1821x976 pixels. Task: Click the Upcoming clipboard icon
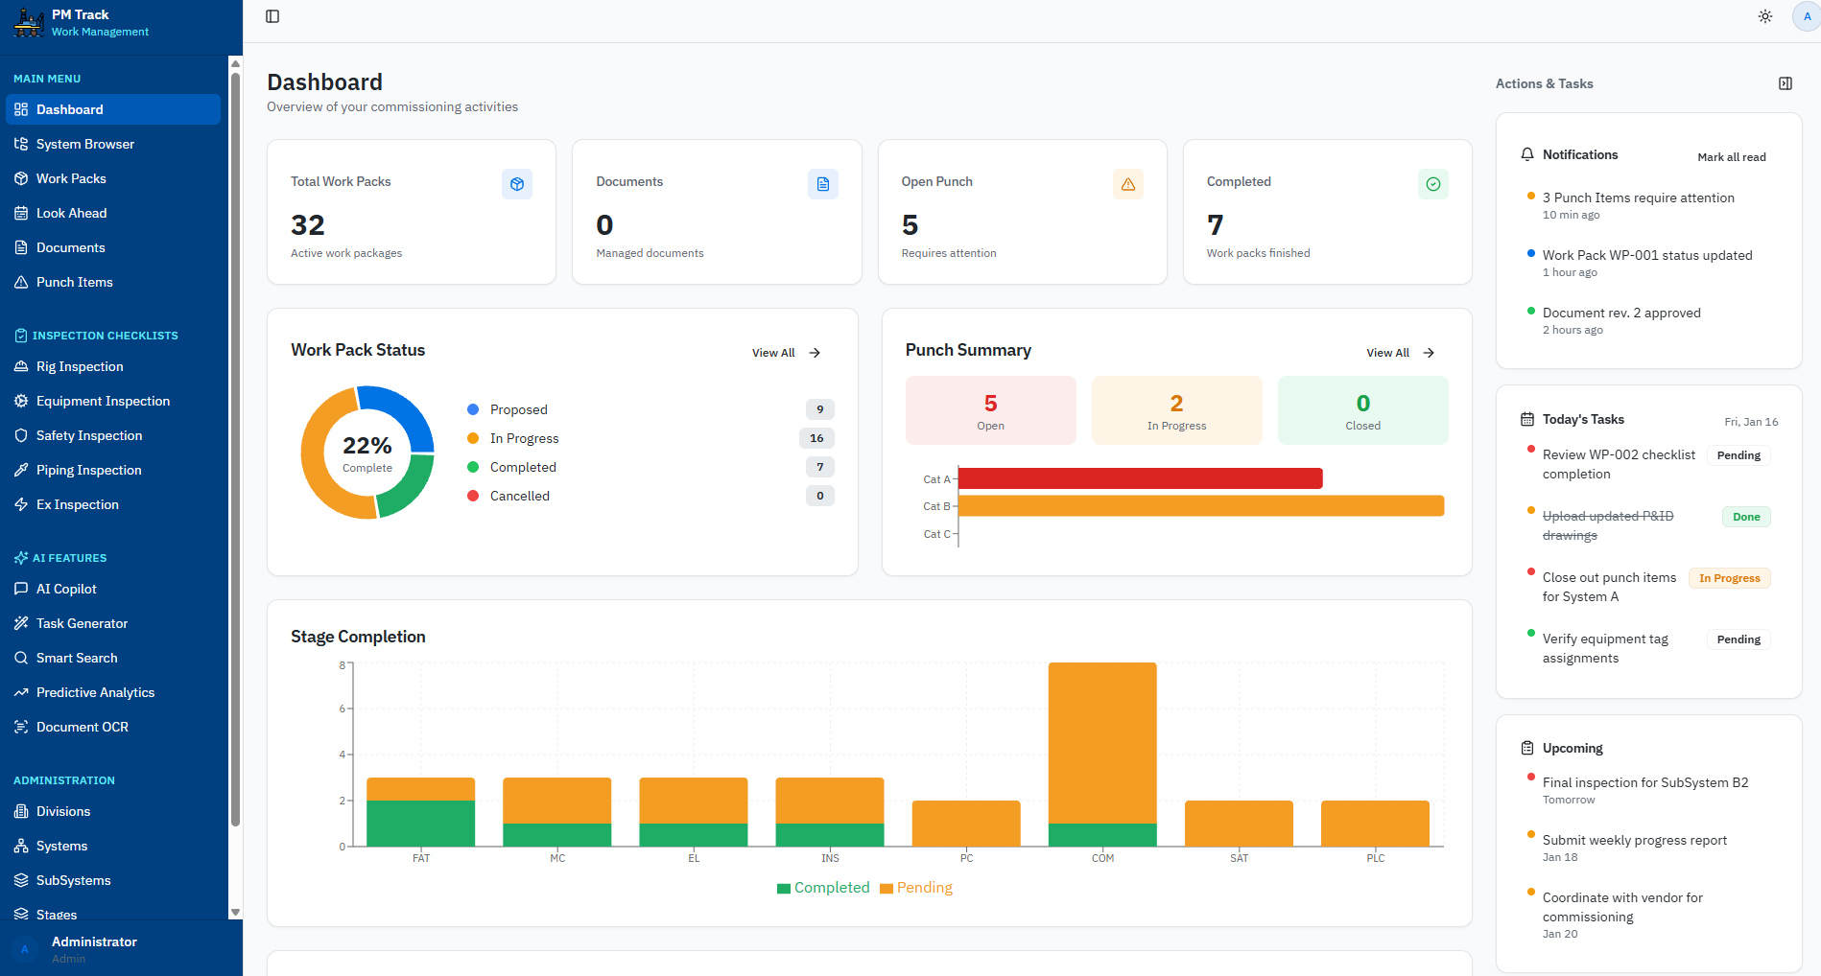point(1527,748)
